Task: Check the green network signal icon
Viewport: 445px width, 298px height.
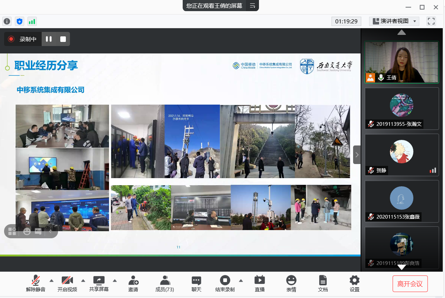Action: point(32,22)
